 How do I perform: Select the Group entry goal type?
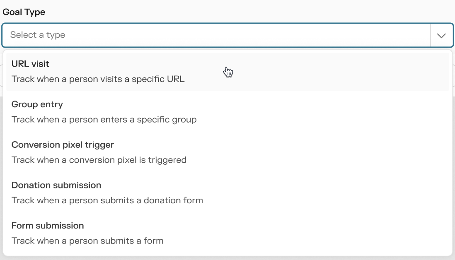point(227,112)
